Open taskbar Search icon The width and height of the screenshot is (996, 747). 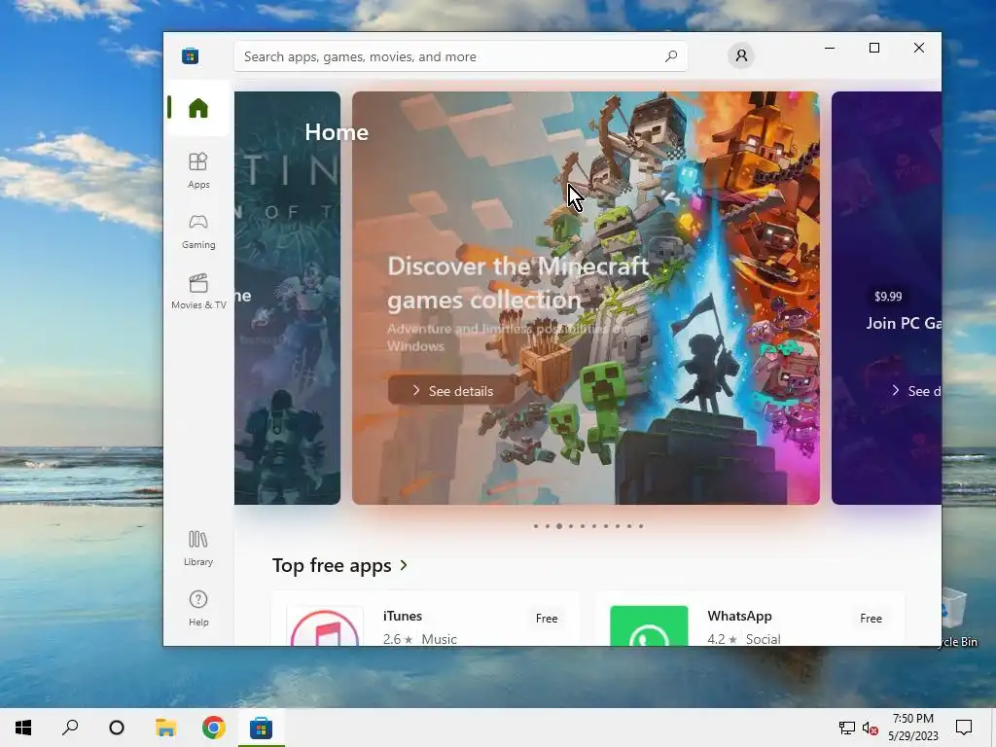70,728
